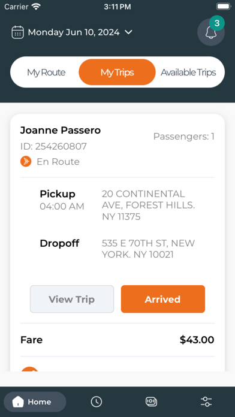This screenshot has width=235, height=417.
Task: Go to the Home tab
Action: pyautogui.click(x=35, y=401)
